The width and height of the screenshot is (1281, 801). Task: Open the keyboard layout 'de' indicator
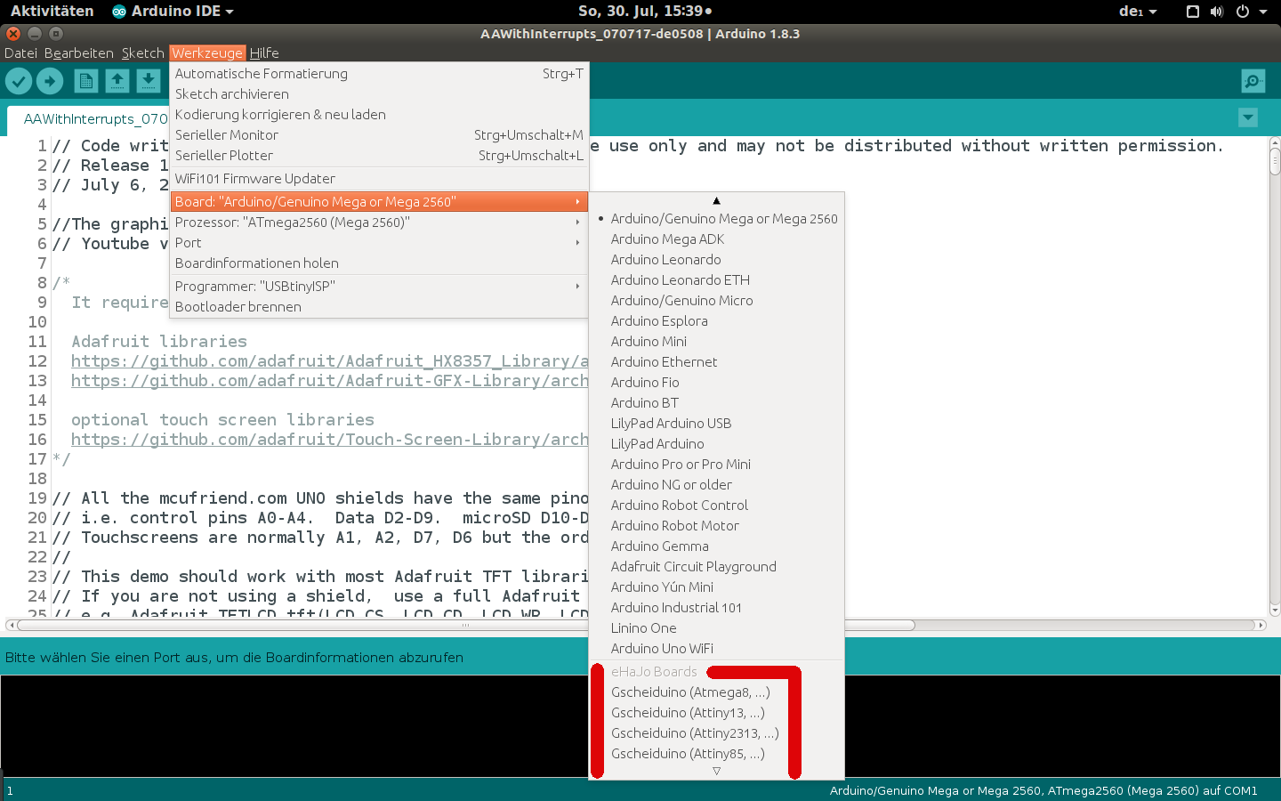(x=1138, y=12)
